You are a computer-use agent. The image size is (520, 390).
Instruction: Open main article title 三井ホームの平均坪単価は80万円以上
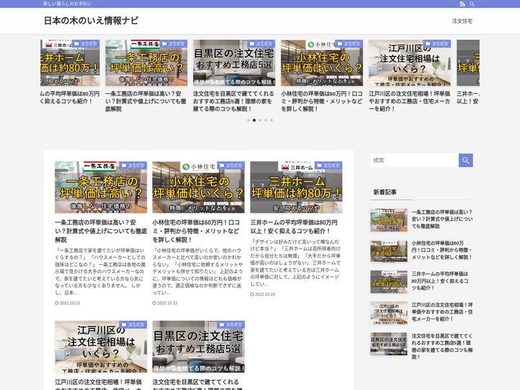(294, 227)
